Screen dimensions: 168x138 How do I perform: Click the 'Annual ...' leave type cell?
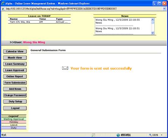point(62,22)
